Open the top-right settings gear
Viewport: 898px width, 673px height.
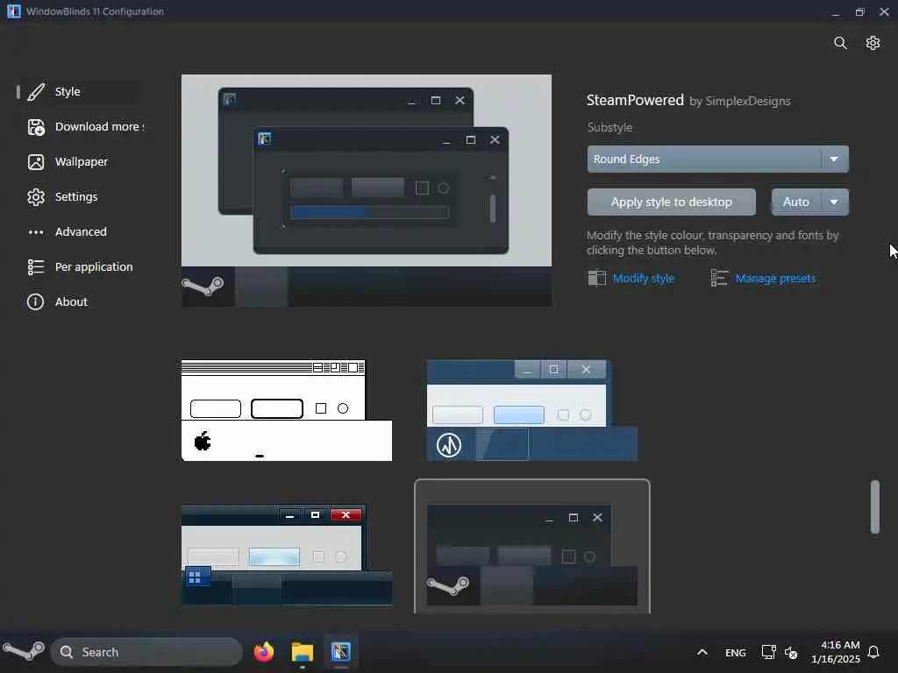pos(873,43)
